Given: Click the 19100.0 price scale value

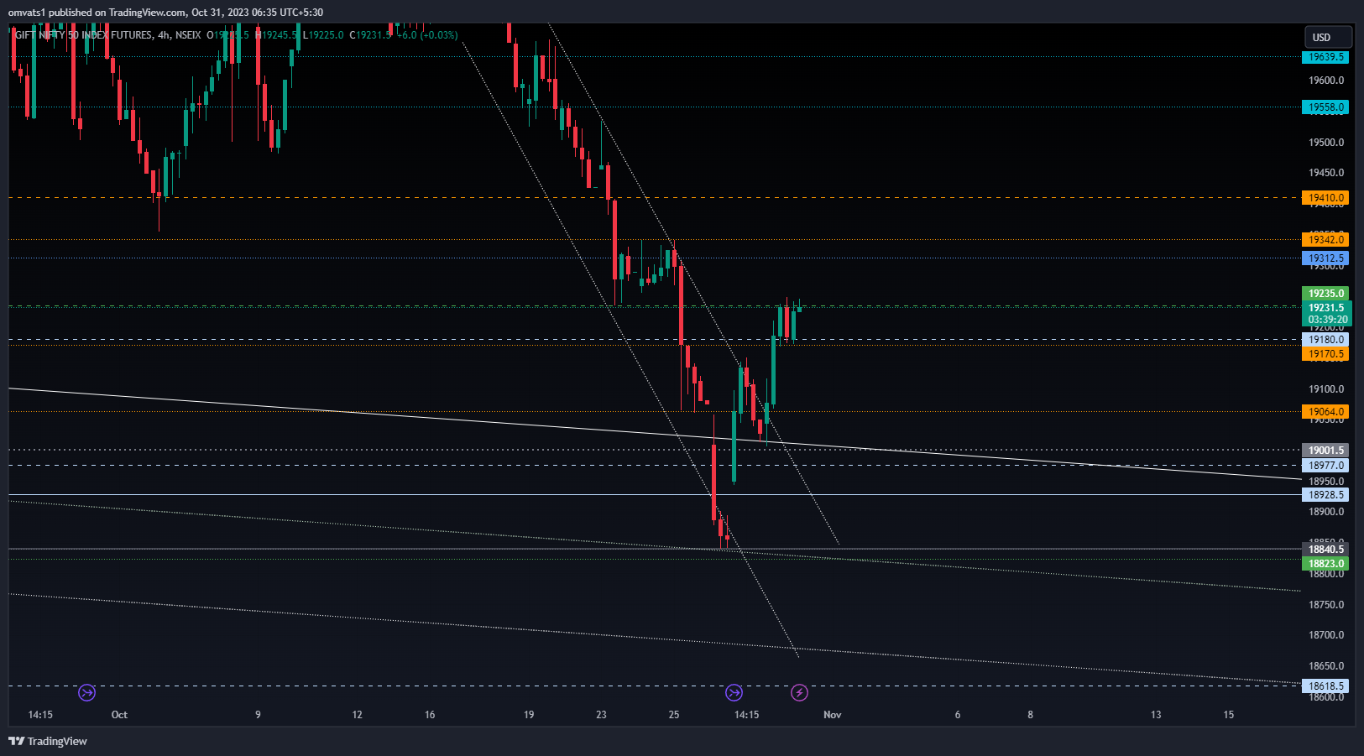Looking at the screenshot, I should click(x=1326, y=389).
